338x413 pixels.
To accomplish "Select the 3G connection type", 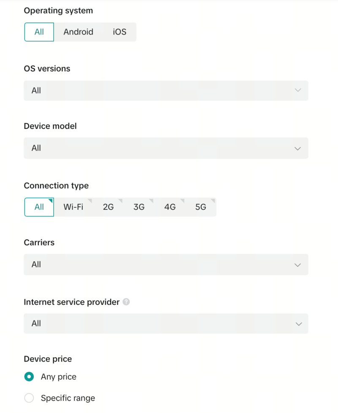I will pyautogui.click(x=139, y=207).
